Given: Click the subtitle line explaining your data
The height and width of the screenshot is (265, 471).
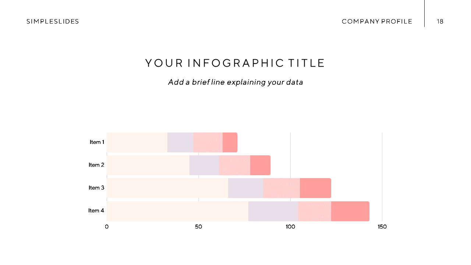Looking at the screenshot, I should 235,82.
